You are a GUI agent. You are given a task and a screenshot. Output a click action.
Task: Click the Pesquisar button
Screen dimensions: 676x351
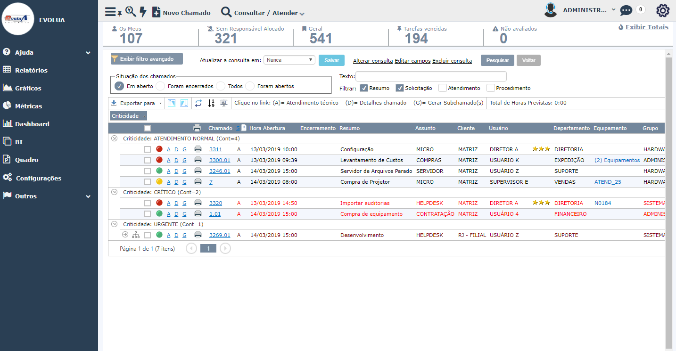(497, 60)
